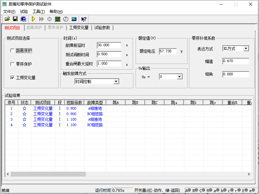The height and width of the screenshot is (194, 259).
Task: Click the 短路倍数 column header
Action: click(x=74, y=102)
